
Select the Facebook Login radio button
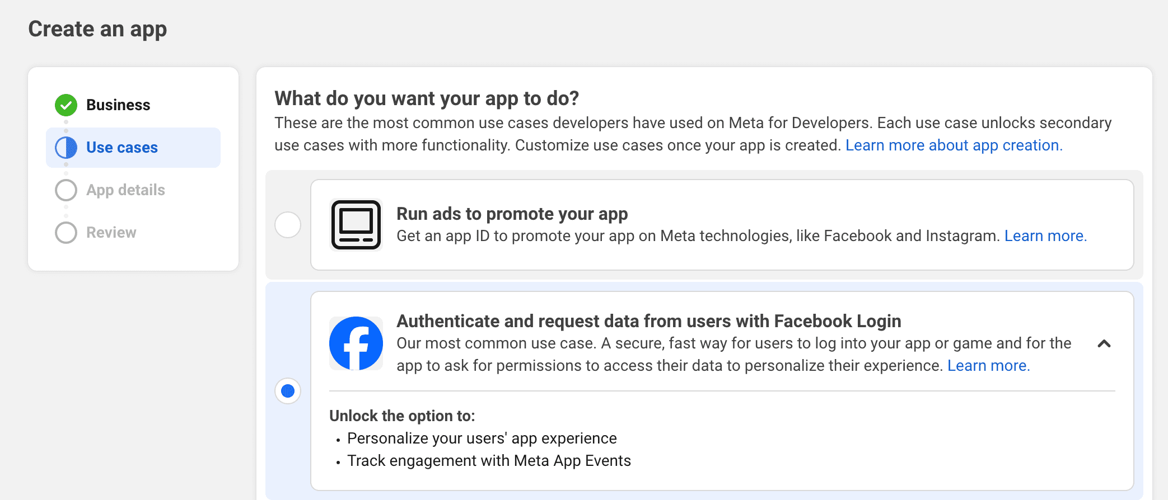(288, 391)
